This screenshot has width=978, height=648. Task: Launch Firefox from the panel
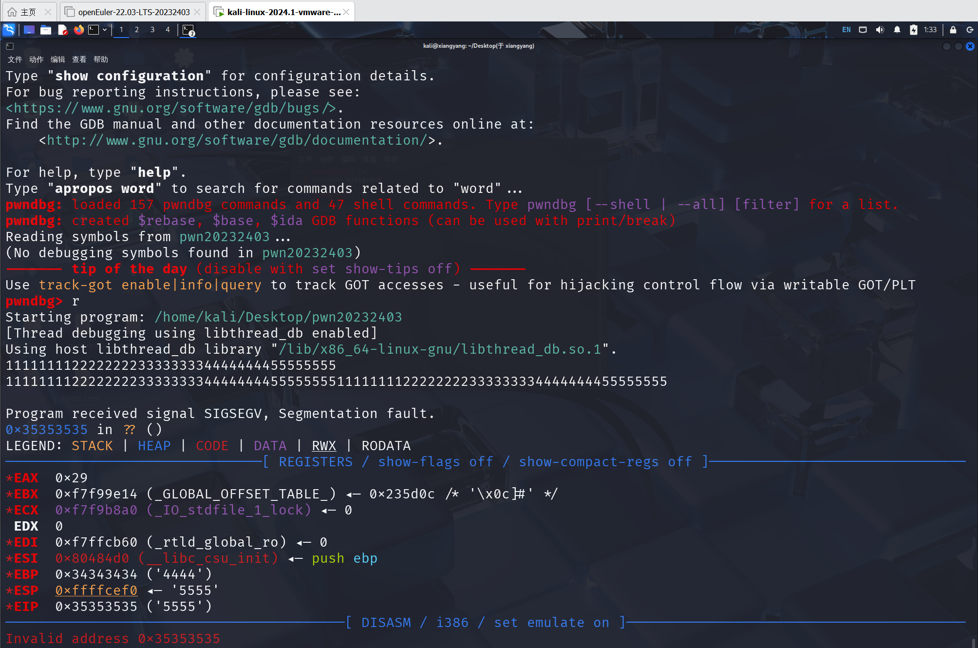coord(78,30)
